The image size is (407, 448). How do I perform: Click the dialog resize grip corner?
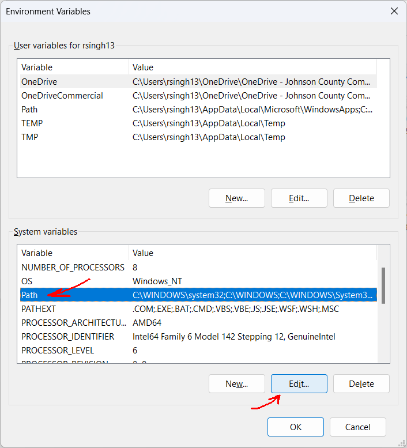coord(401,443)
